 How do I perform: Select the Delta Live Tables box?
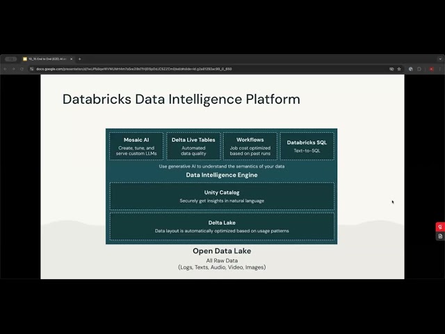point(193,146)
